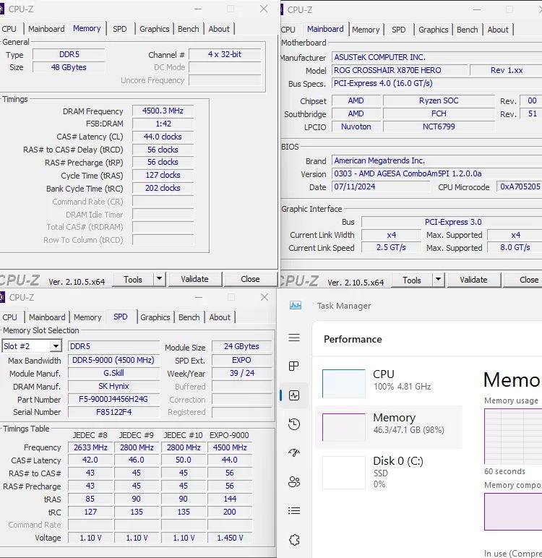Click Bank Cycle Time value 202 clocks
This screenshot has height=558, width=542.
[x=163, y=188]
